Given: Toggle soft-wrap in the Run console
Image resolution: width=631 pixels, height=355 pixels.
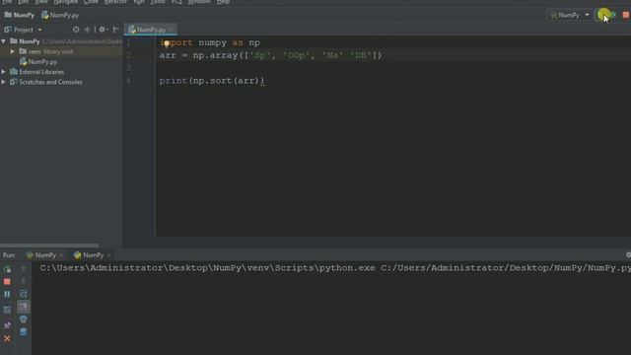Looking at the screenshot, I should click(24, 294).
